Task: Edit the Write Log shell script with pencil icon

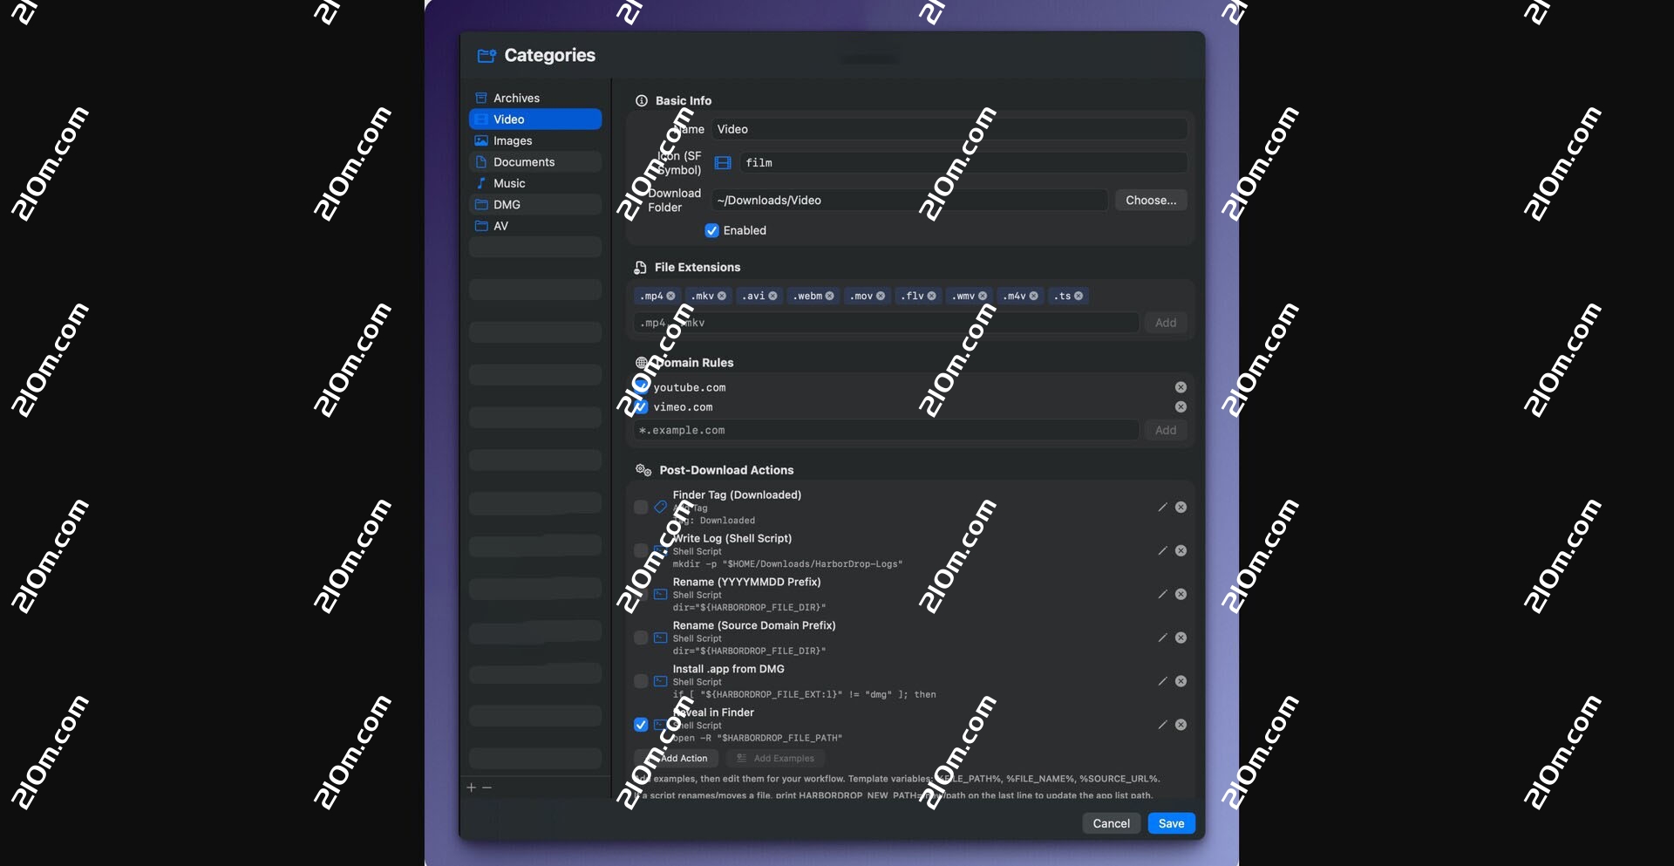Action: pyautogui.click(x=1162, y=550)
